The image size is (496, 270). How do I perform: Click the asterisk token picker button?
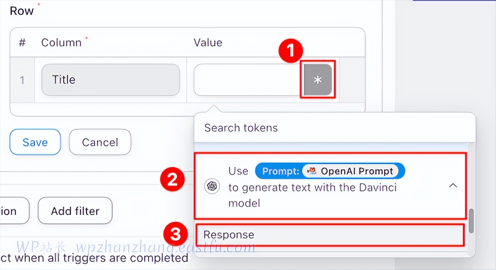[x=318, y=80]
